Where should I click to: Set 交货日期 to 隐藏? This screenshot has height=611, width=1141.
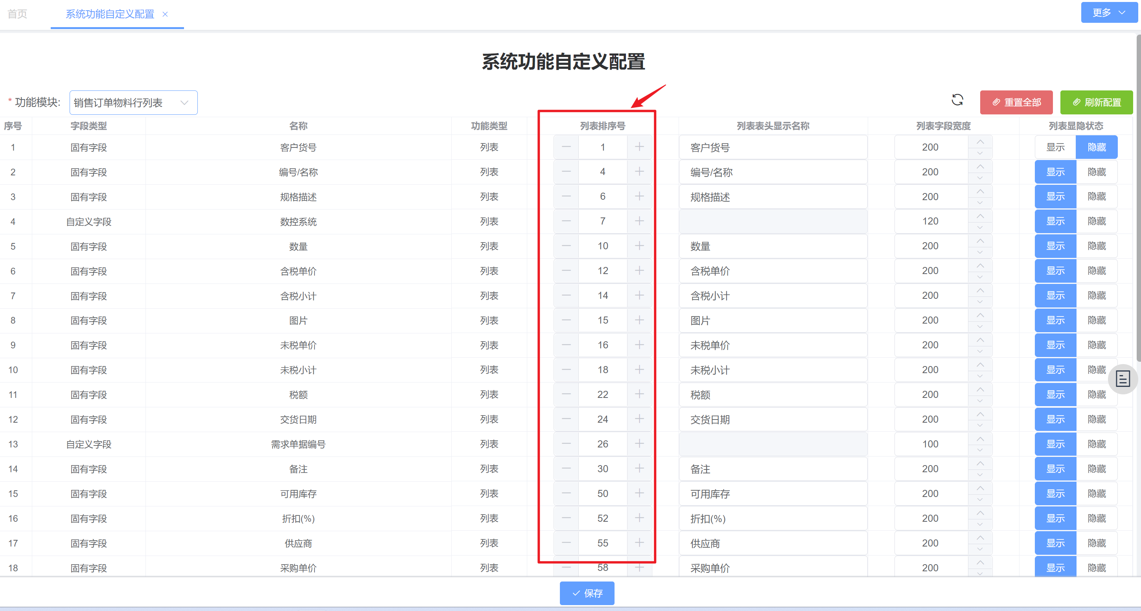pos(1097,419)
